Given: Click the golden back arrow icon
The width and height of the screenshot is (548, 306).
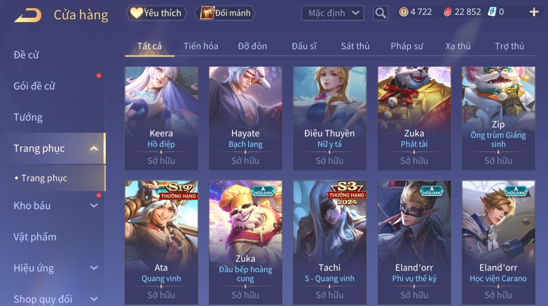Looking at the screenshot, I should 28,15.
